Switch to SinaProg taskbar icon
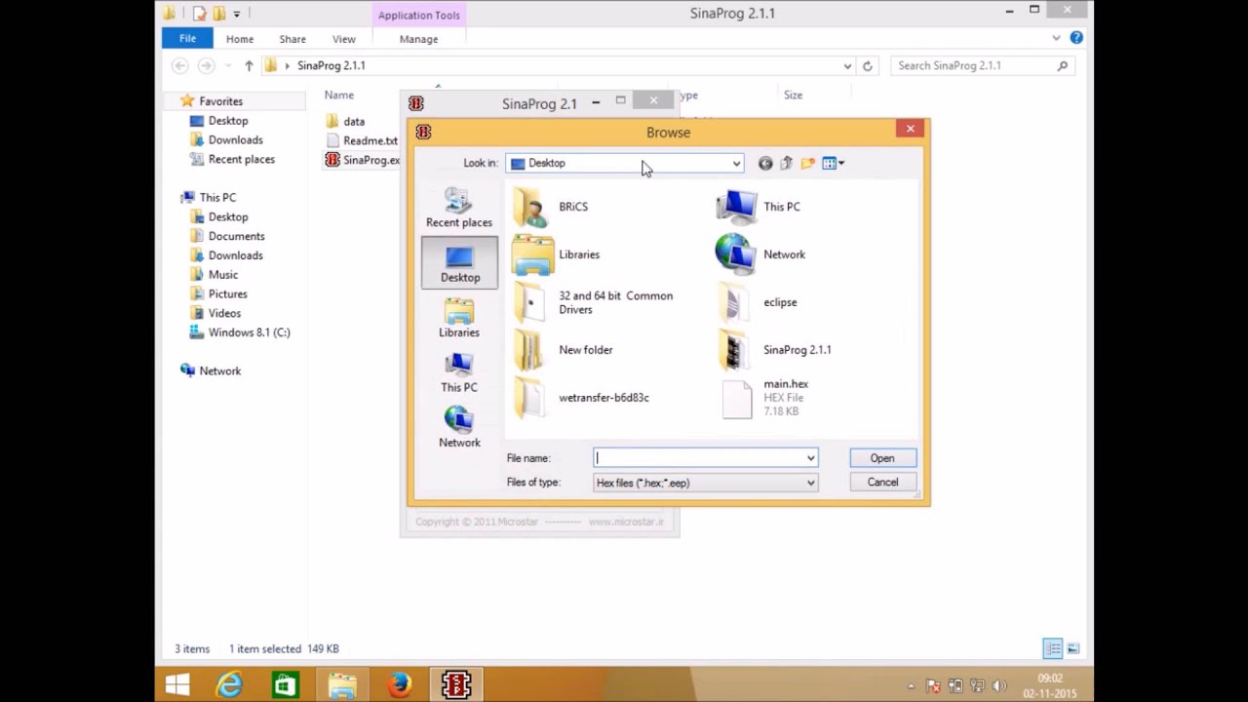This screenshot has height=702, width=1248. pos(456,685)
